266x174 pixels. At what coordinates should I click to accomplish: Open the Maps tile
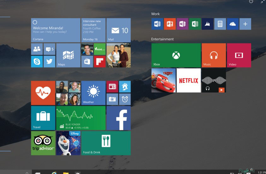(x=68, y=55)
